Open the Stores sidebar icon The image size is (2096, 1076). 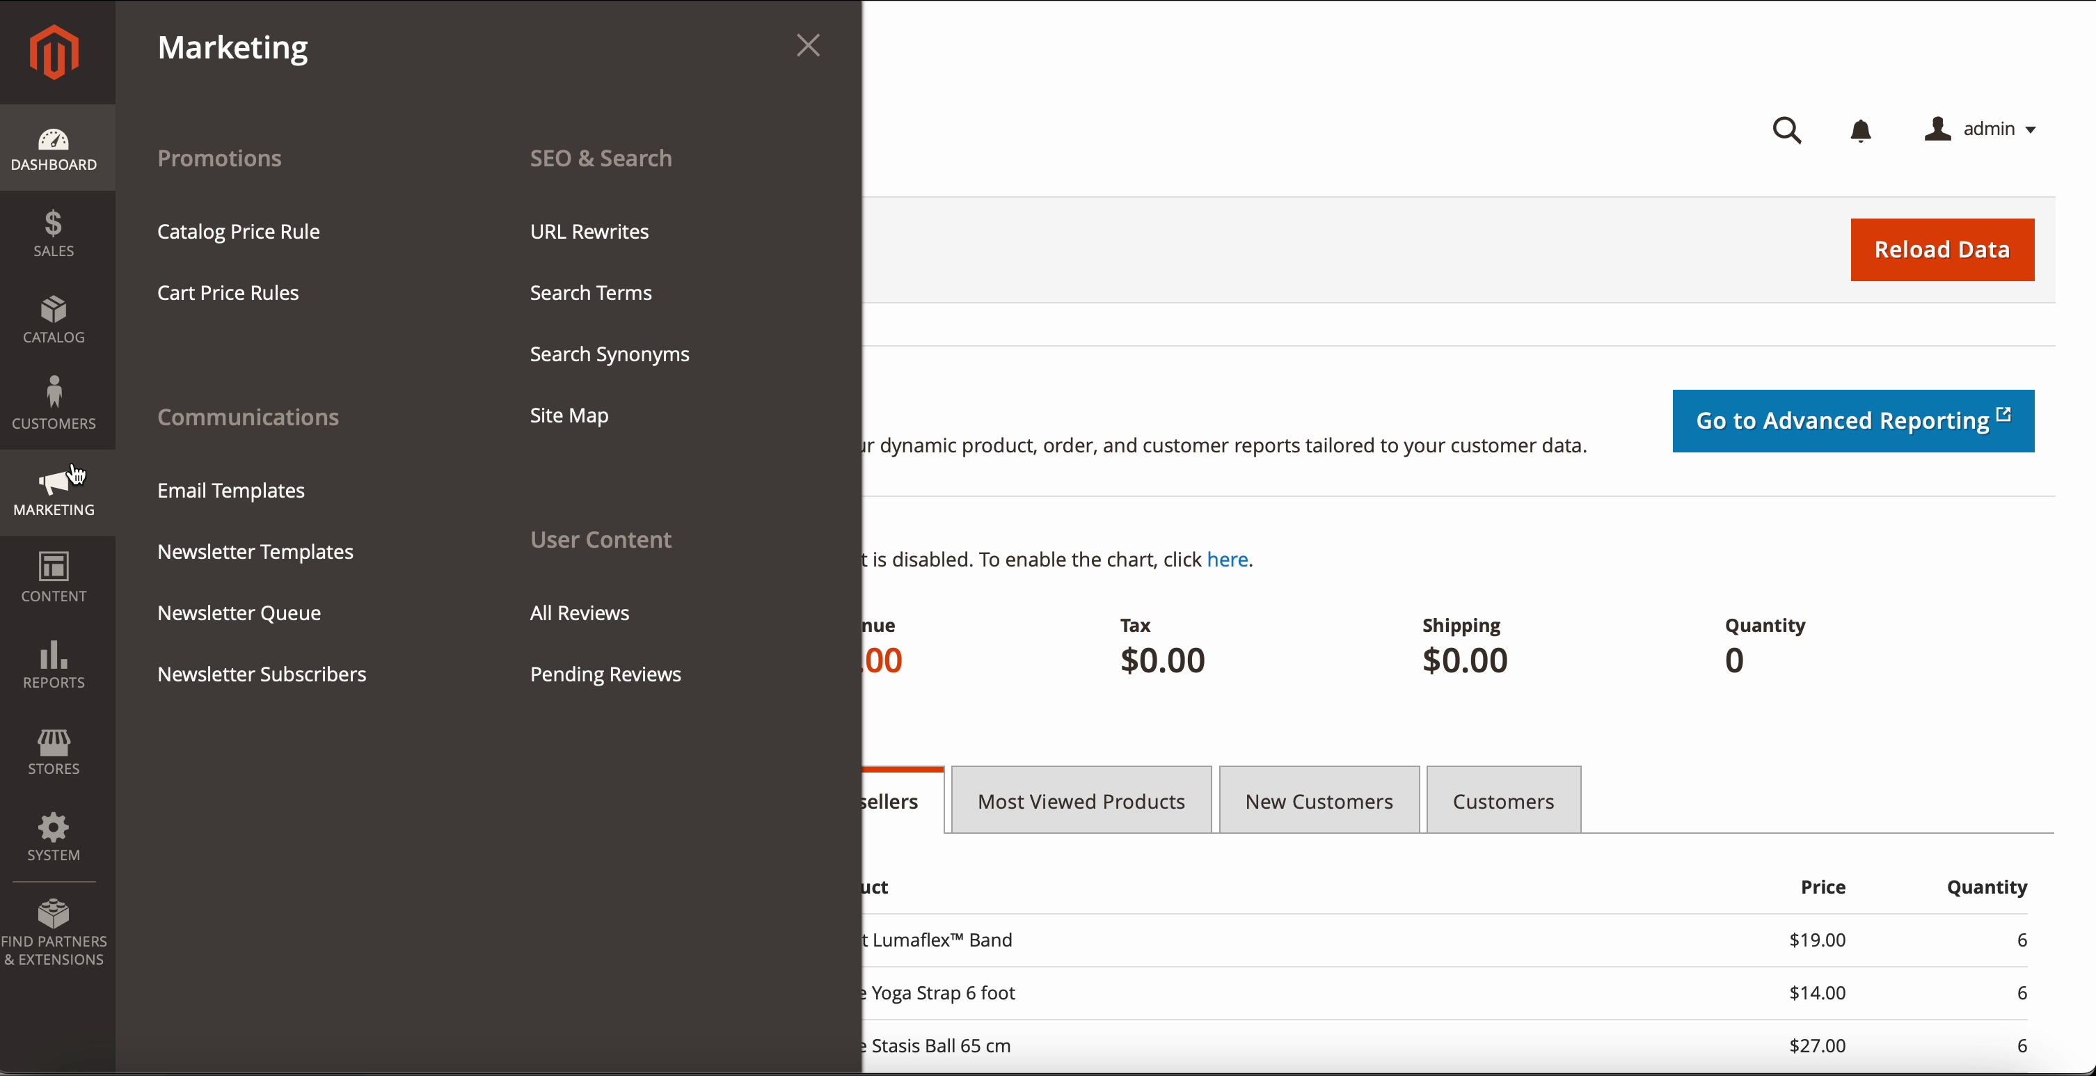[x=54, y=750]
